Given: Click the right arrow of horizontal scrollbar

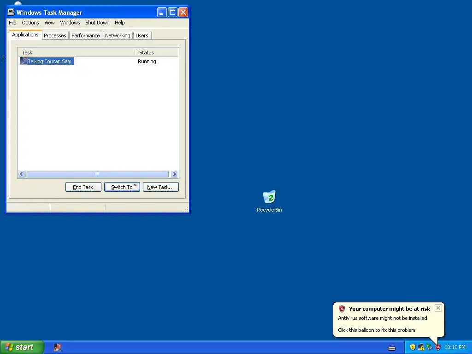Looking at the screenshot, I should (x=174, y=174).
